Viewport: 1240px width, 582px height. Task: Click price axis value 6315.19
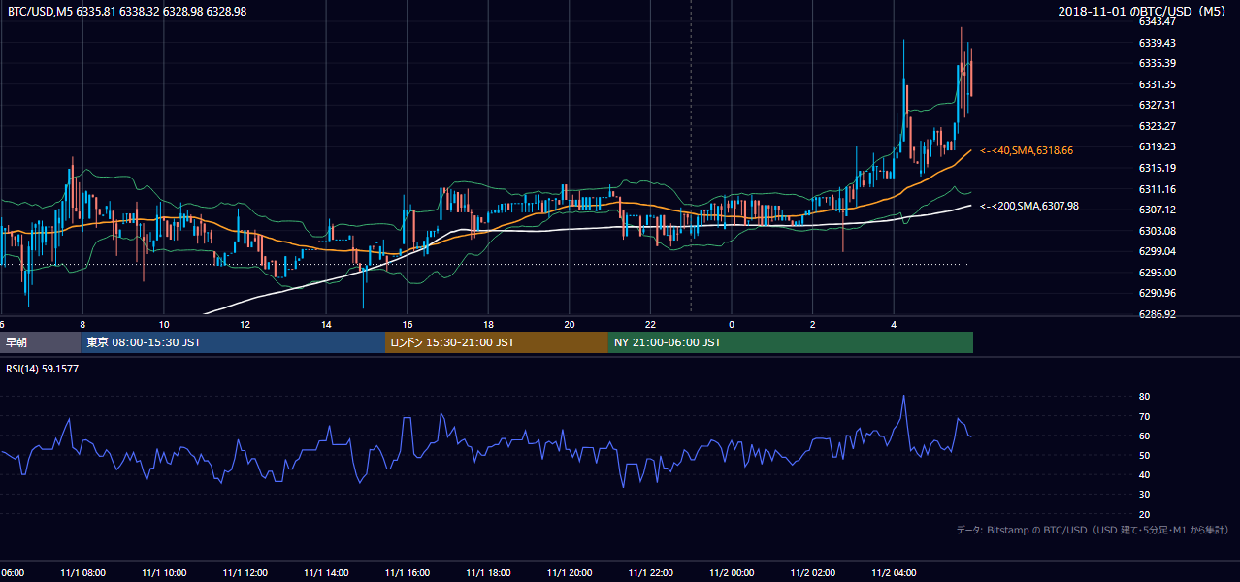[1157, 168]
